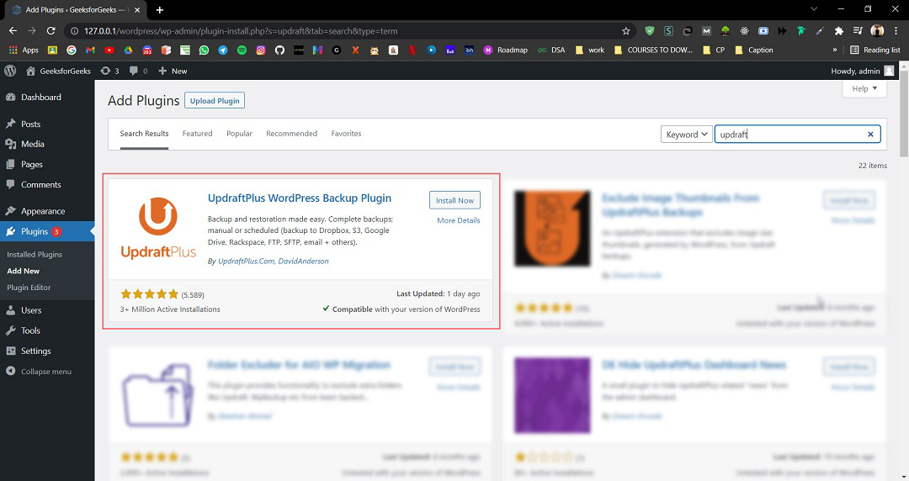909x481 pixels.
Task: Open the Google bookmark icon
Action: pos(72,50)
